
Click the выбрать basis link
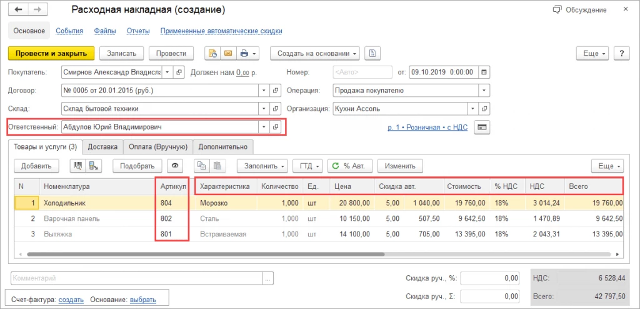(x=143, y=300)
